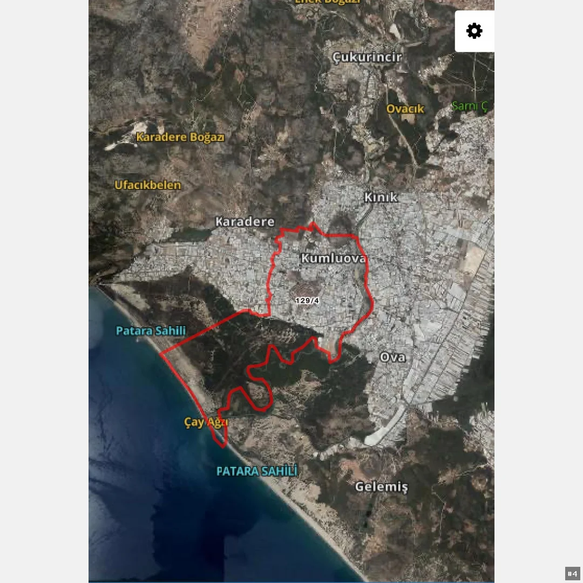Screen dimensions: 583x583
Task: Select the Kınık town label
Action: coord(381,197)
